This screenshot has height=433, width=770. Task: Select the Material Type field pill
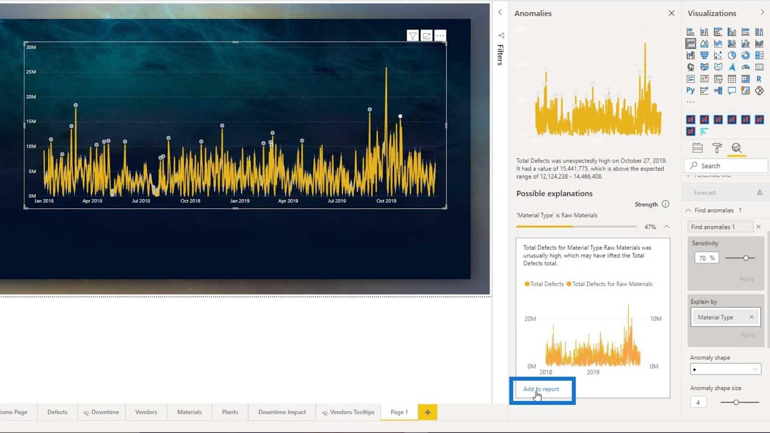[x=725, y=317]
